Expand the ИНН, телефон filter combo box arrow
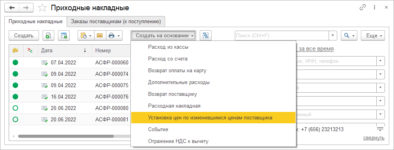This screenshot has height=150, width=394. [x=381, y=61]
